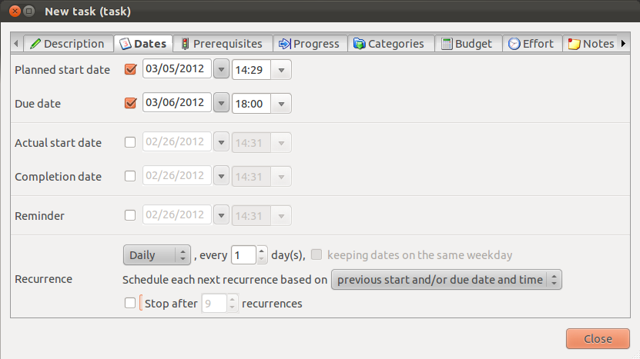
Task: Click the calendar icon on Dates tab
Action: coord(126,44)
